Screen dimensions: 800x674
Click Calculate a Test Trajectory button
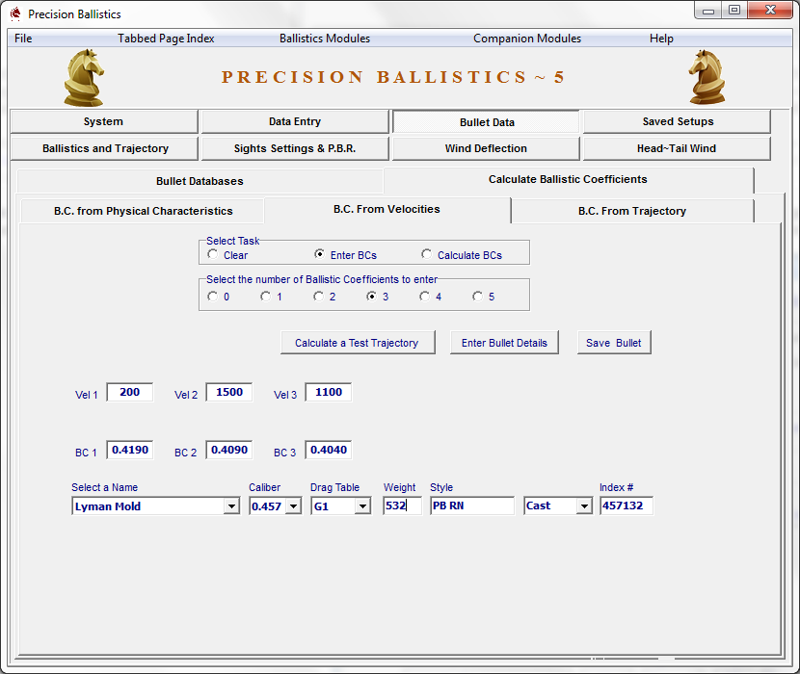pyautogui.click(x=358, y=343)
